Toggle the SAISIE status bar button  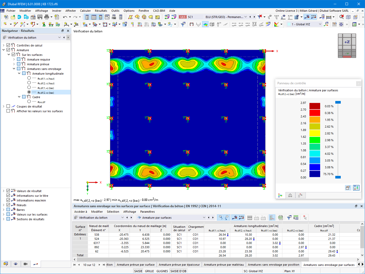point(138,271)
